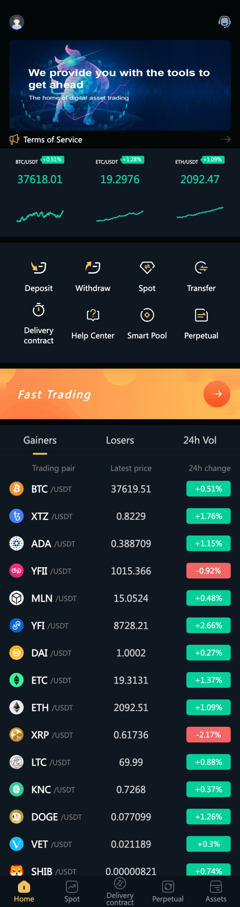Open Delivery contract stopwatch shortcut
Viewport: 240px width, 907px height.
click(x=39, y=310)
